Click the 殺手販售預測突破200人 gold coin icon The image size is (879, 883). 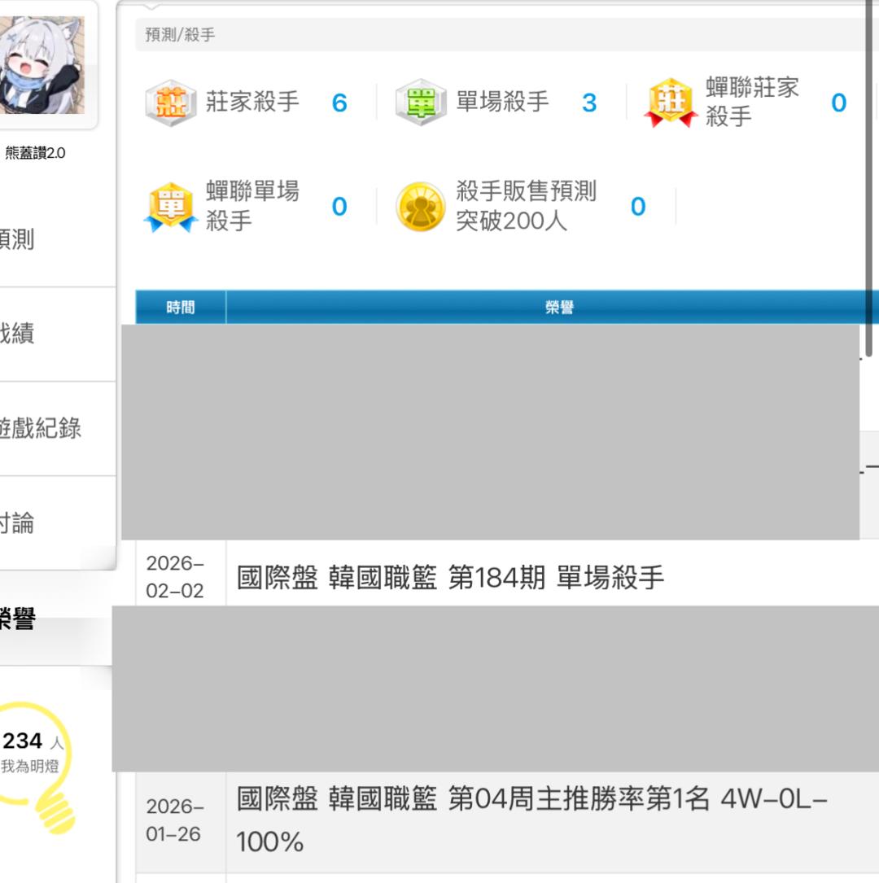pyautogui.click(x=421, y=207)
